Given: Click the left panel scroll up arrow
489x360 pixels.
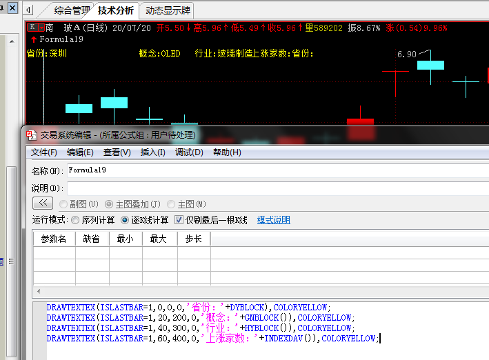Looking at the screenshot, I should tap(12, 41).
